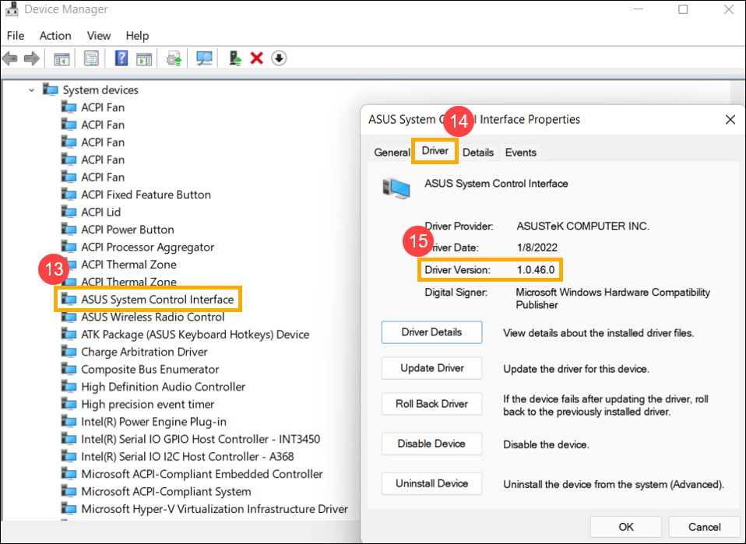The image size is (746, 544).
Task: Click the Driver Details button
Action: tap(431, 332)
